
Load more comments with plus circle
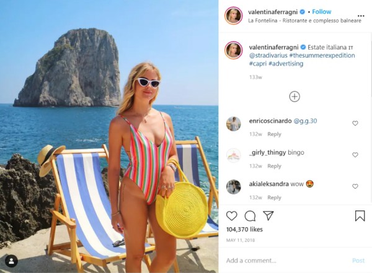click(294, 97)
